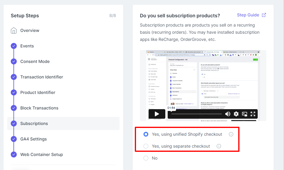Click the checkmark circle beside Consent Mode

click(x=14, y=61)
